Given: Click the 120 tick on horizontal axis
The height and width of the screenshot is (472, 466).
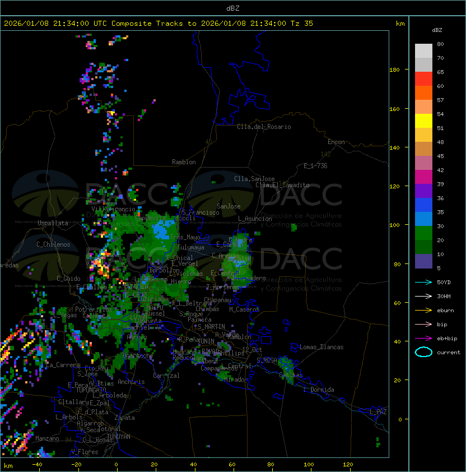Looking at the screenshot, I should coord(348,465).
